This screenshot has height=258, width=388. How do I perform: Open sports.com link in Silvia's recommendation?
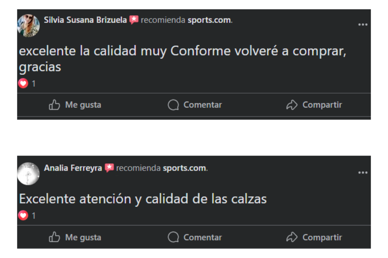click(x=209, y=20)
